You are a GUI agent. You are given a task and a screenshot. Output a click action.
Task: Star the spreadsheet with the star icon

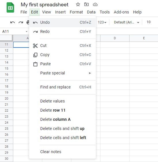pos(78,5)
